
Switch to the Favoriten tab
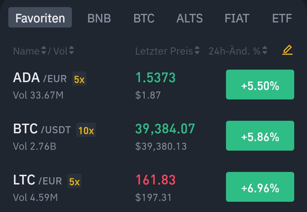pos(40,18)
